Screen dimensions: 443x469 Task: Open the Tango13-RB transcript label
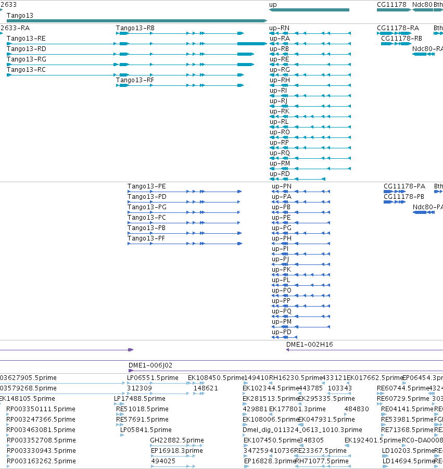[135, 28]
